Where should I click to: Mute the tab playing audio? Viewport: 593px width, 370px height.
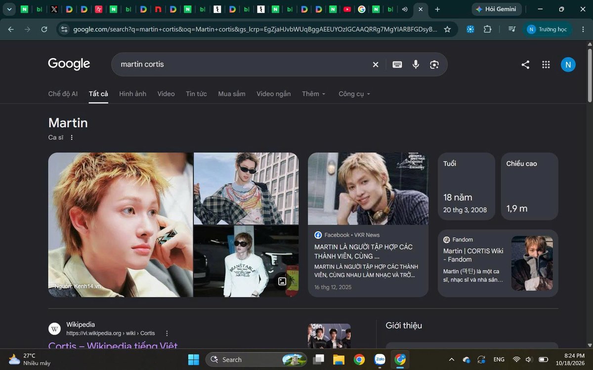405,9
